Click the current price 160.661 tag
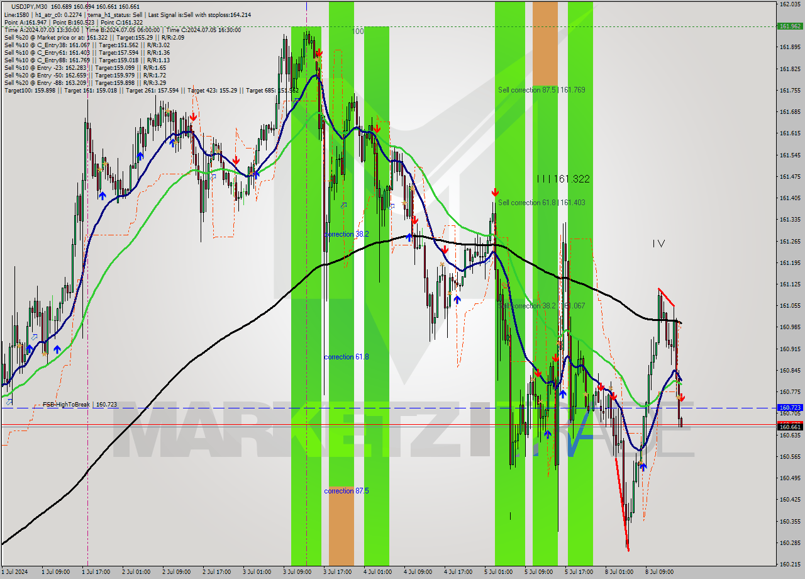This screenshot has width=805, height=579. (x=789, y=427)
